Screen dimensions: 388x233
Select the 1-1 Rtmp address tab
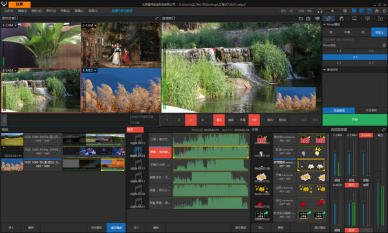(x=339, y=51)
